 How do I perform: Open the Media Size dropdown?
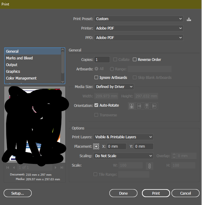click(114, 87)
